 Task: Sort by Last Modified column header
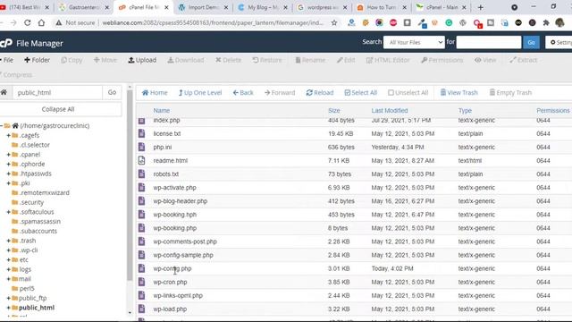coord(390,110)
